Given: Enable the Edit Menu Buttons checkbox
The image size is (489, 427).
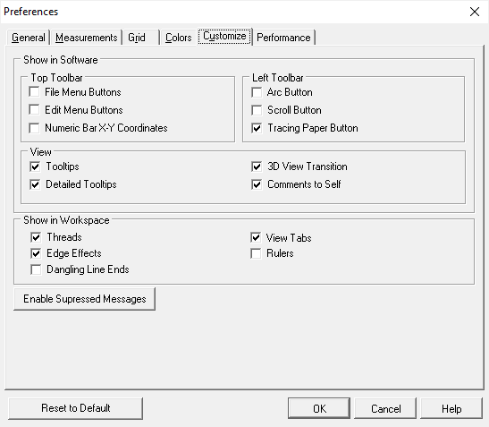Looking at the screenshot, I should pos(34,109).
